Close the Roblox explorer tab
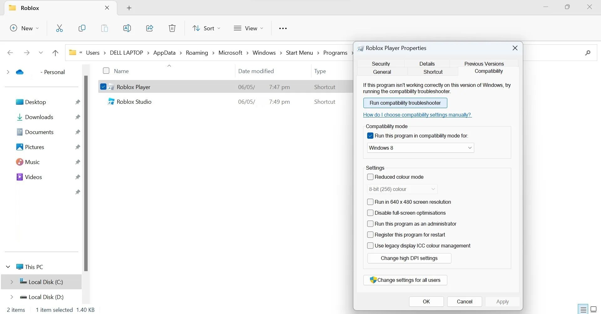The height and width of the screenshot is (314, 601). click(107, 8)
